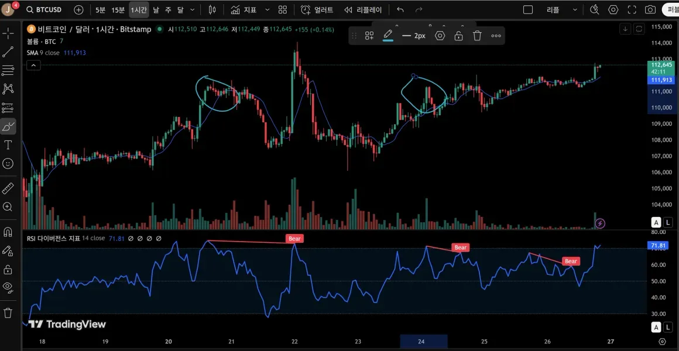Click the maximize pane button near price axis
This screenshot has height=351, width=679.
point(639,29)
